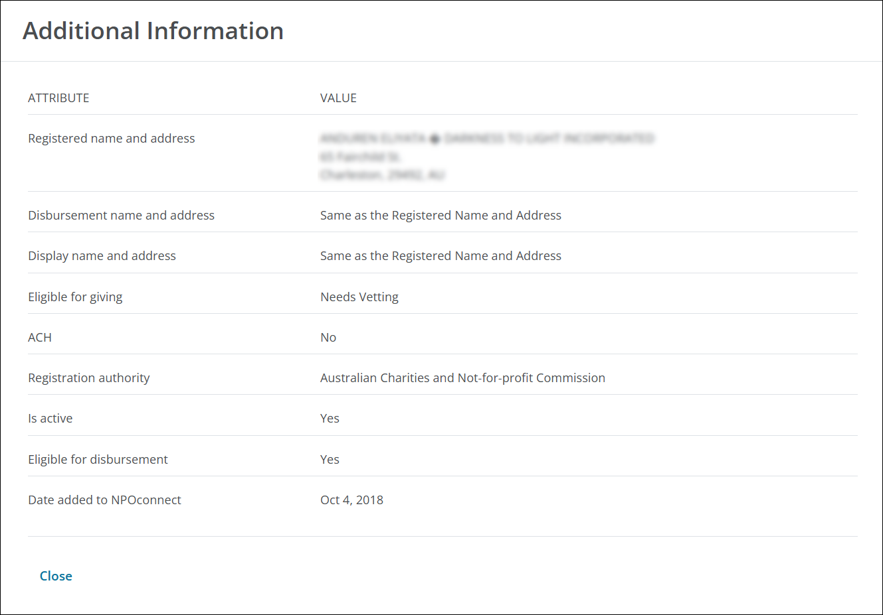Select the Registered name and address row

pyautogui.click(x=111, y=138)
